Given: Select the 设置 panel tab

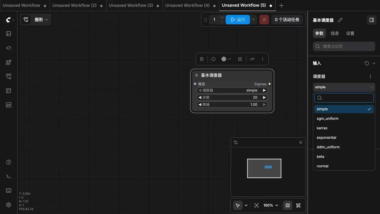Looking at the screenshot, I should [x=350, y=33].
